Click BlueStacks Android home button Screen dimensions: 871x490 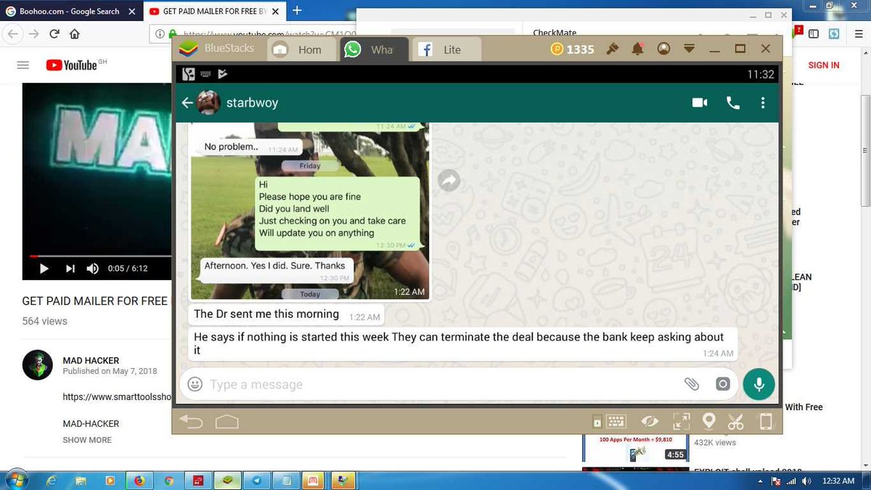tap(227, 422)
